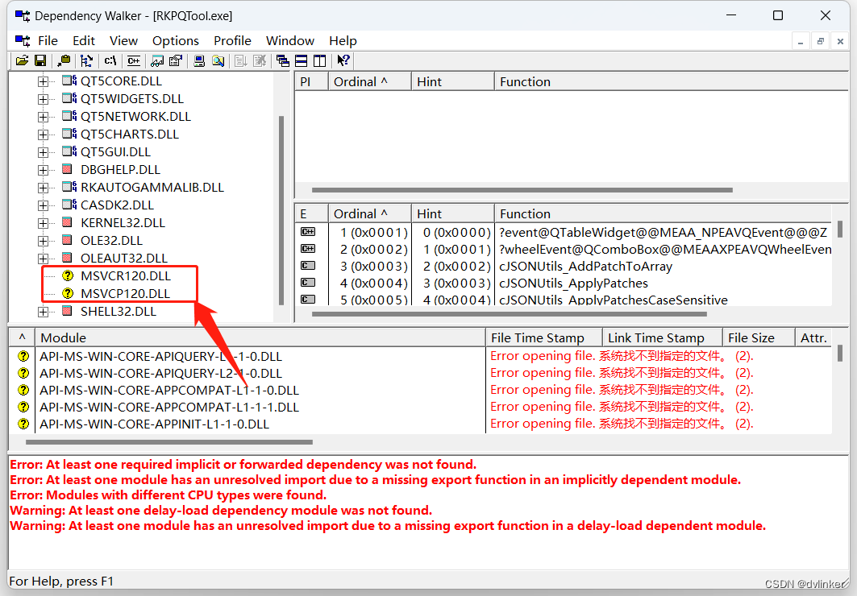Expand the SHELL32.DLL tree node

(x=43, y=312)
